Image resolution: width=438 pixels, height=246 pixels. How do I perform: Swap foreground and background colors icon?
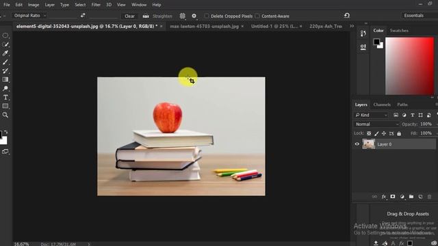tap(6, 132)
